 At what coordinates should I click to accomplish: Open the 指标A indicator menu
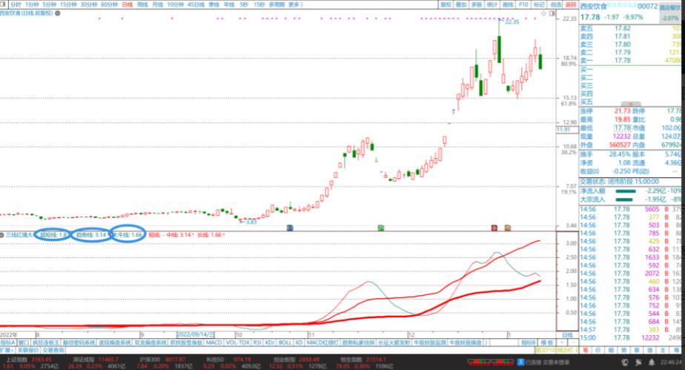[x=8, y=343]
